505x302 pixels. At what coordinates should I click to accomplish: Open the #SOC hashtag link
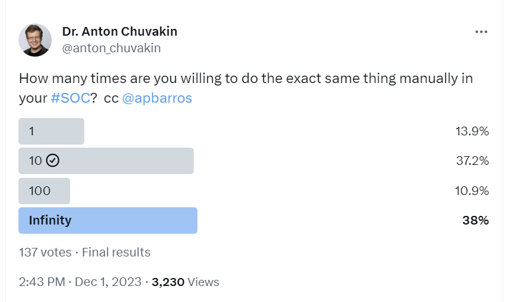click(x=71, y=98)
